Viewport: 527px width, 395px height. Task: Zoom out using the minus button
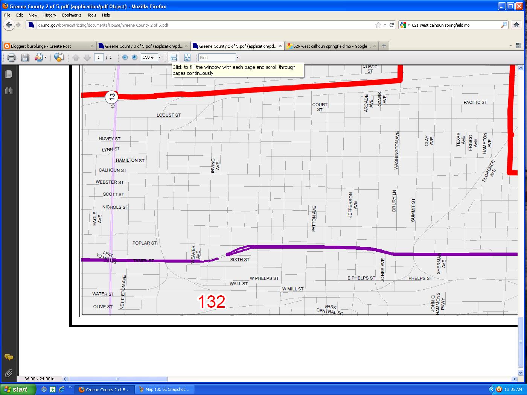pyautogui.click(x=125, y=58)
